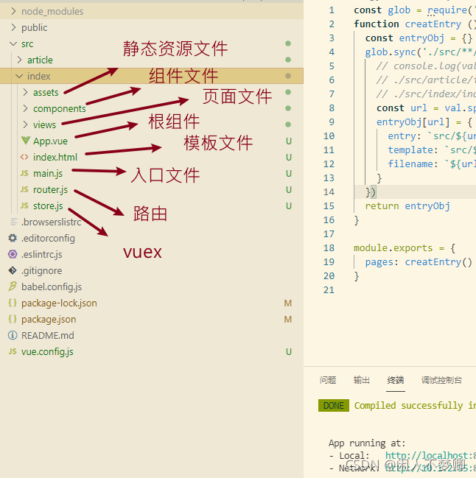Expand the node_modules folder chevron

(13, 11)
